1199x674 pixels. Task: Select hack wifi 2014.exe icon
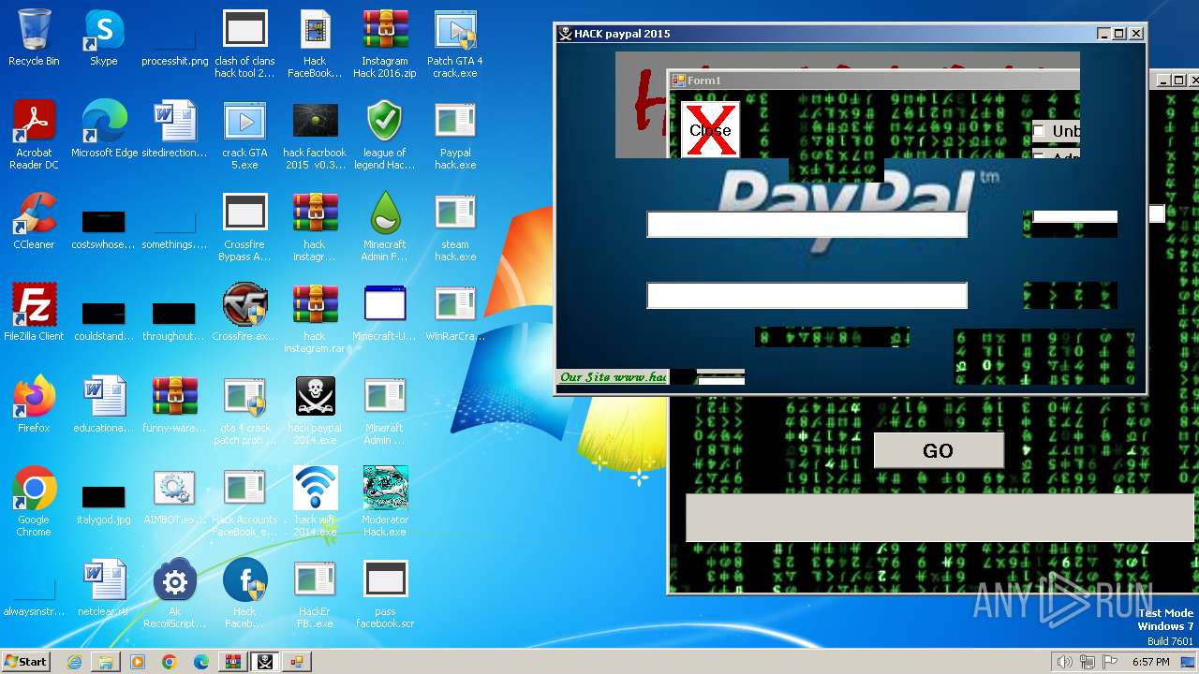(x=315, y=502)
